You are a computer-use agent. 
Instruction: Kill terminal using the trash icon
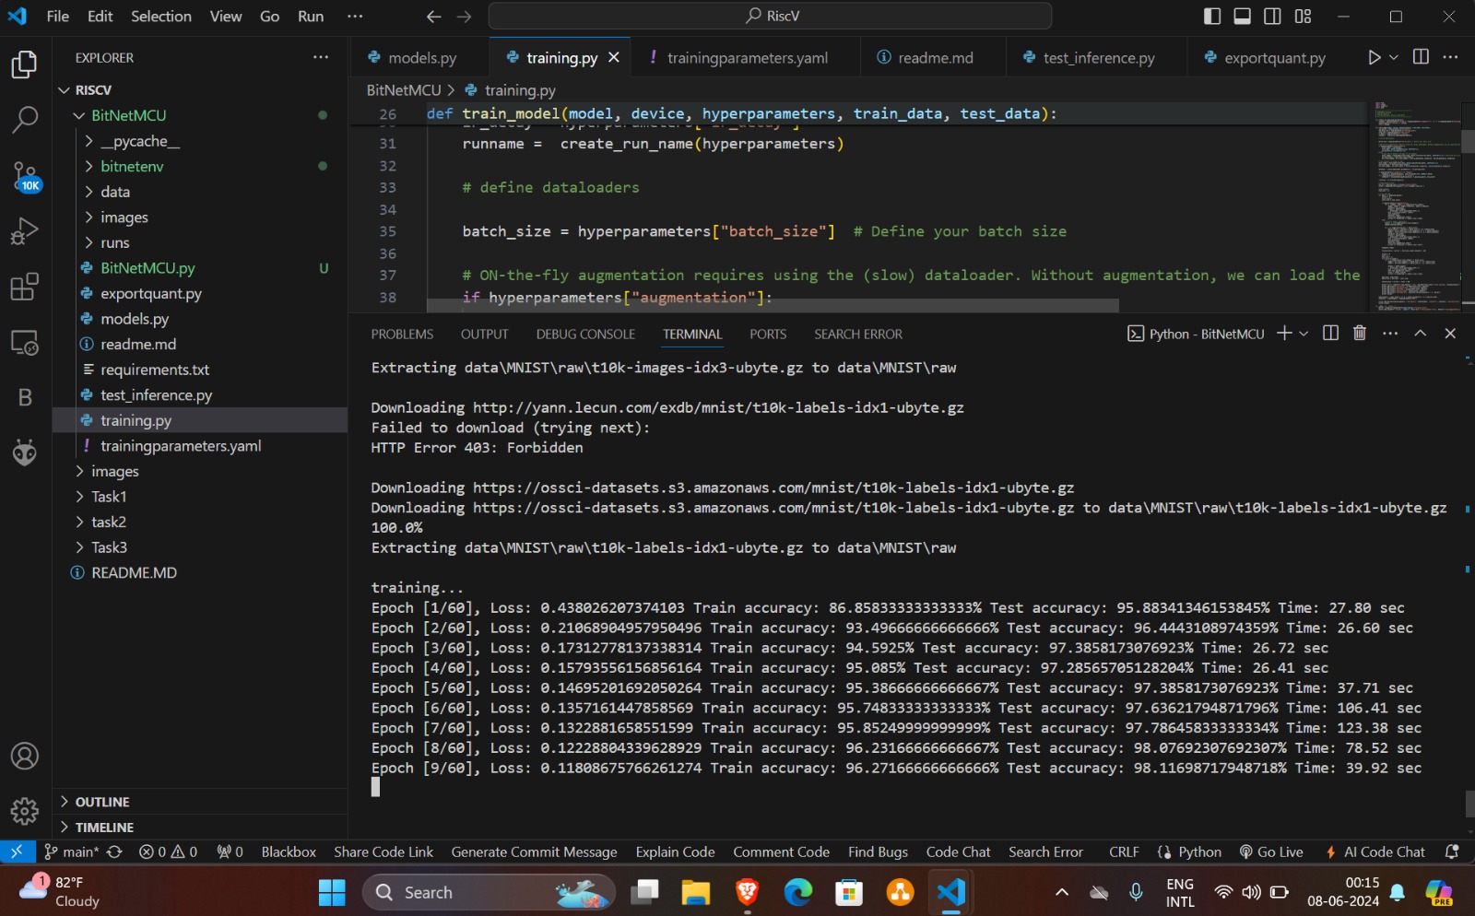[1359, 334]
